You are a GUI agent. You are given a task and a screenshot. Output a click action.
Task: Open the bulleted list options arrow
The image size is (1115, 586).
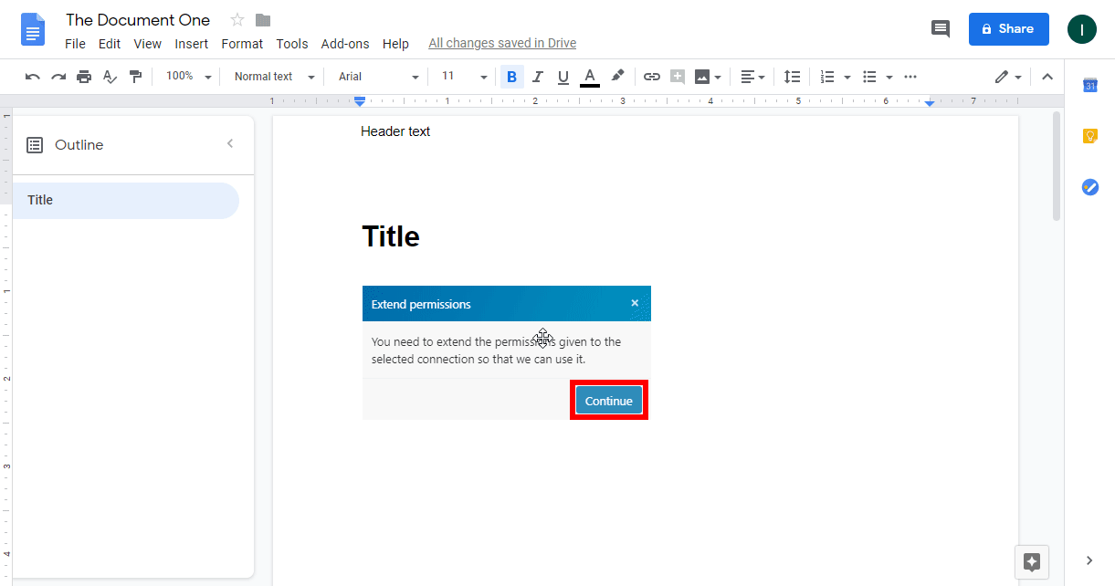[889, 78]
